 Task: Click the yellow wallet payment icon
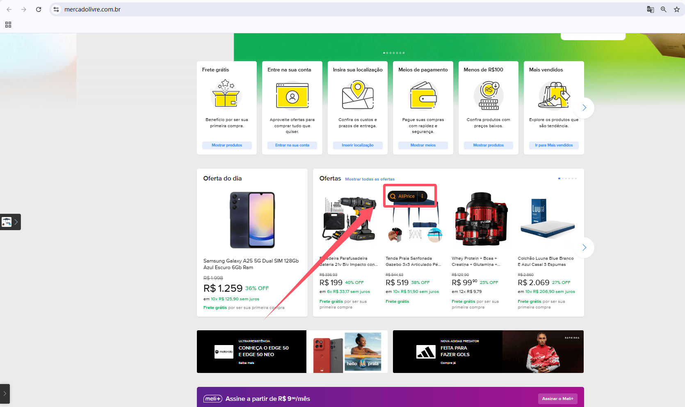(423, 96)
